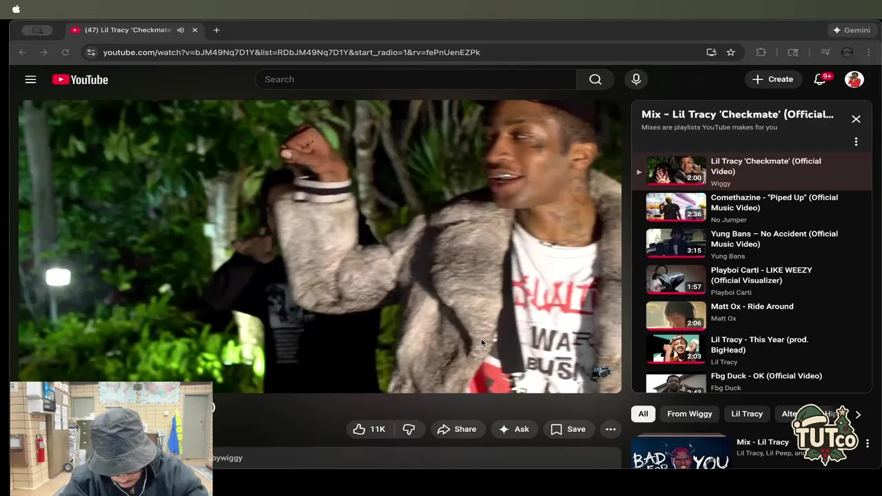Open more actions ellipsis under video
The width and height of the screenshot is (882, 496).
[x=611, y=429]
